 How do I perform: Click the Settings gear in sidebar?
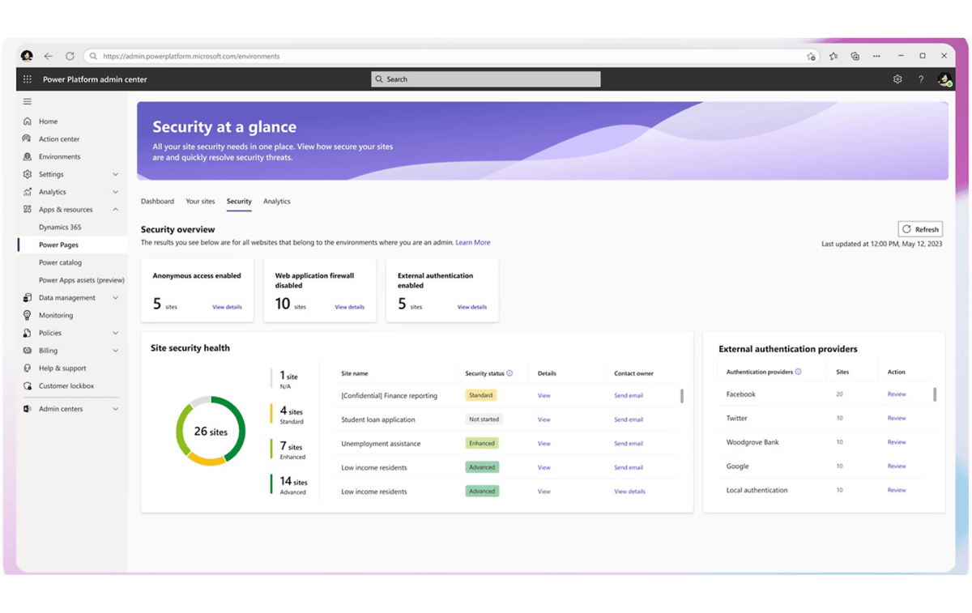coord(28,174)
